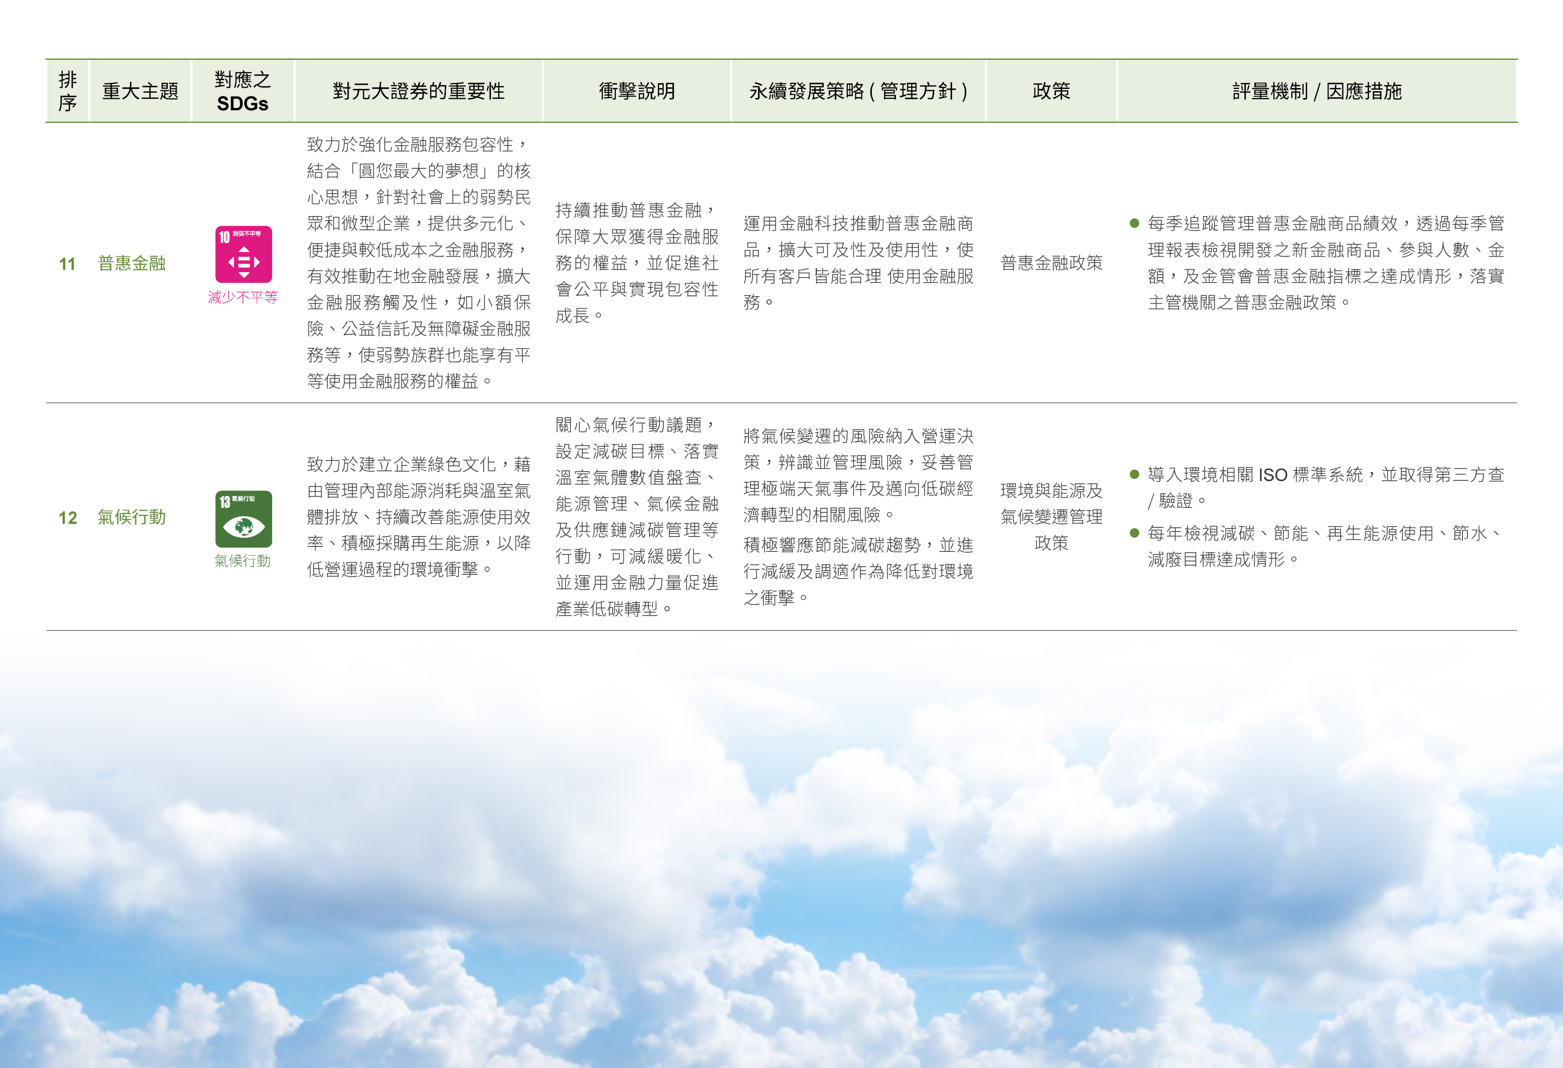Select the 政策 column header

1051,91
